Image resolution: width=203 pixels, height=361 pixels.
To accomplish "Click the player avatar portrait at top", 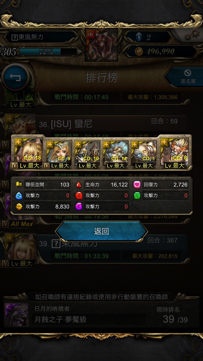I will tap(101, 45).
